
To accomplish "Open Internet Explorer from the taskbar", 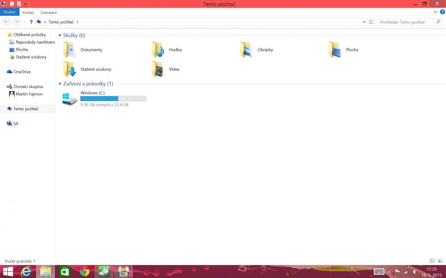I will pyautogui.click(x=26, y=271).
